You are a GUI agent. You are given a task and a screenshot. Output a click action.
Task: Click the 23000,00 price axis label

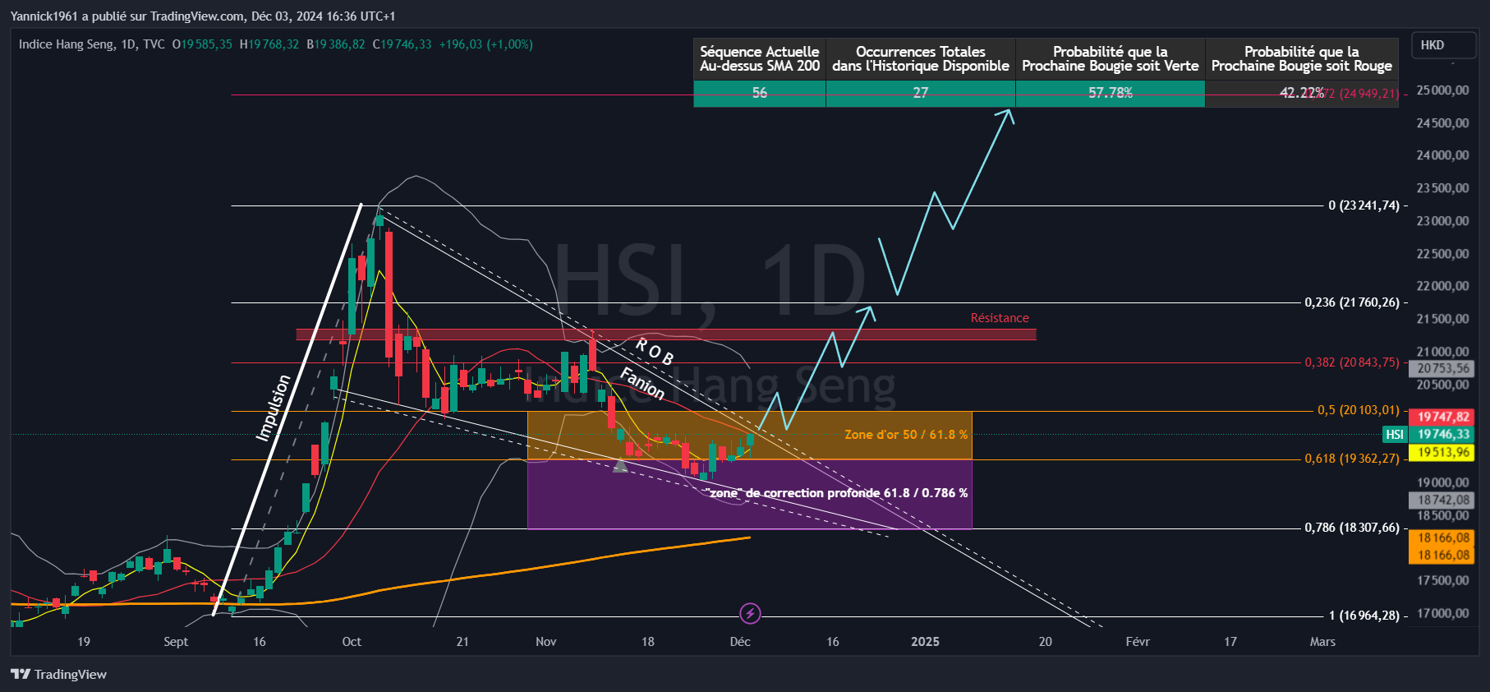coord(1443,221)
